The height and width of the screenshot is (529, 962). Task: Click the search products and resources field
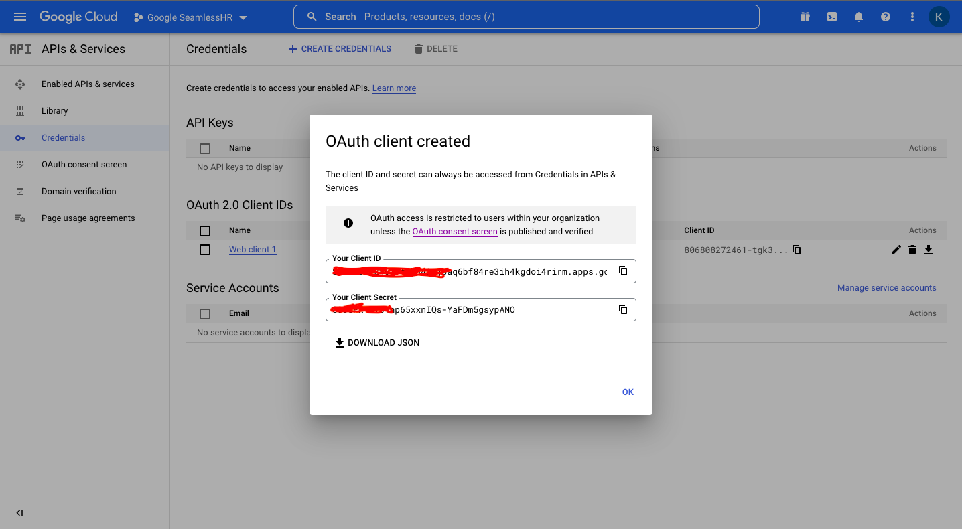tap(526, 17)
